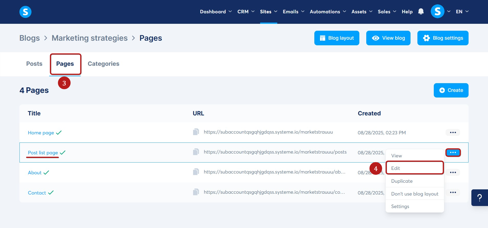The width and height of the screenshot is (488, 228).
Task: Open the three-dot menu for Home page
Action: [453, 133]
